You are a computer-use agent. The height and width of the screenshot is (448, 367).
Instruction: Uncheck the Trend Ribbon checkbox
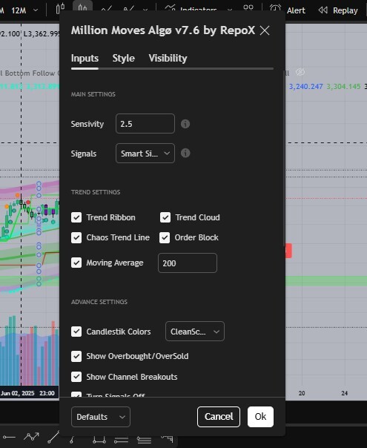76,217
